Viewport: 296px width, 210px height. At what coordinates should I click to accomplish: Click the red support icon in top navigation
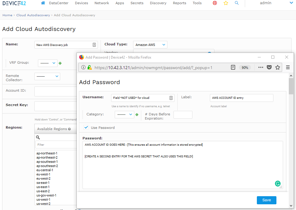click(x=214, y=3)
